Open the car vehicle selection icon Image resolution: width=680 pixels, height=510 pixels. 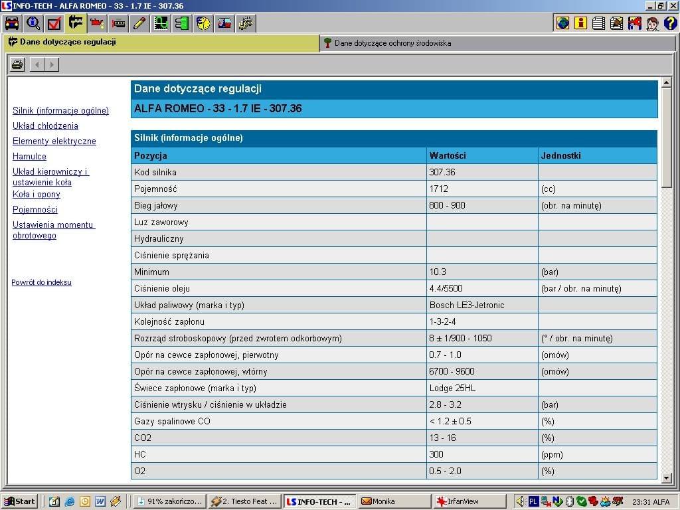(12, 23)
